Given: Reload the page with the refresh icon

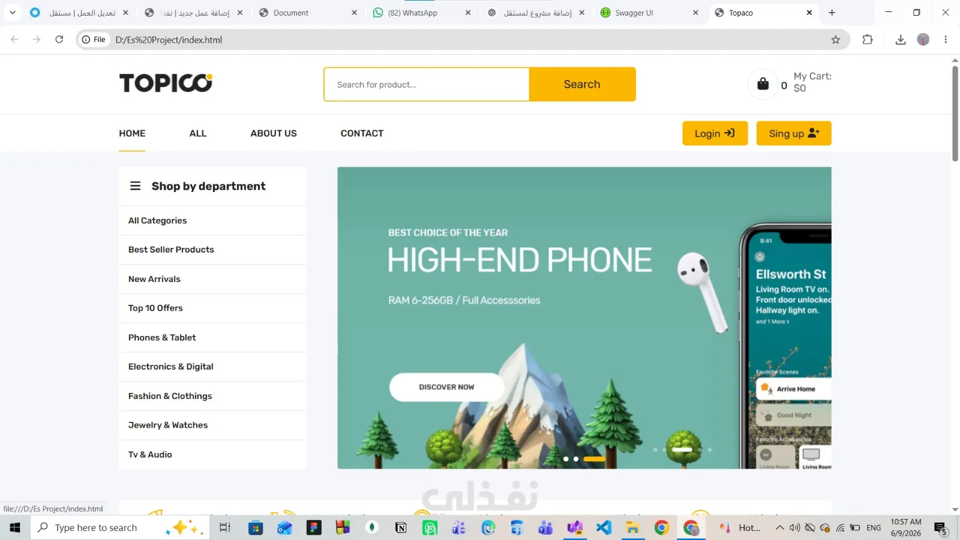Looking at the screenshot, I should 59,40.
